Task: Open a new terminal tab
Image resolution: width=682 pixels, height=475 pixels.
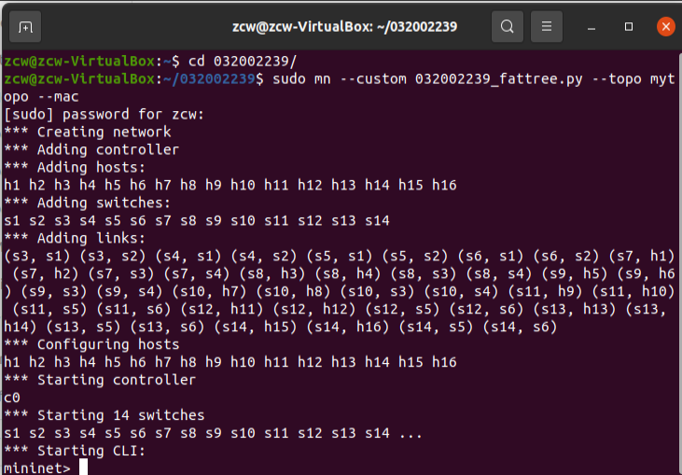Action: tap(26, 26)
